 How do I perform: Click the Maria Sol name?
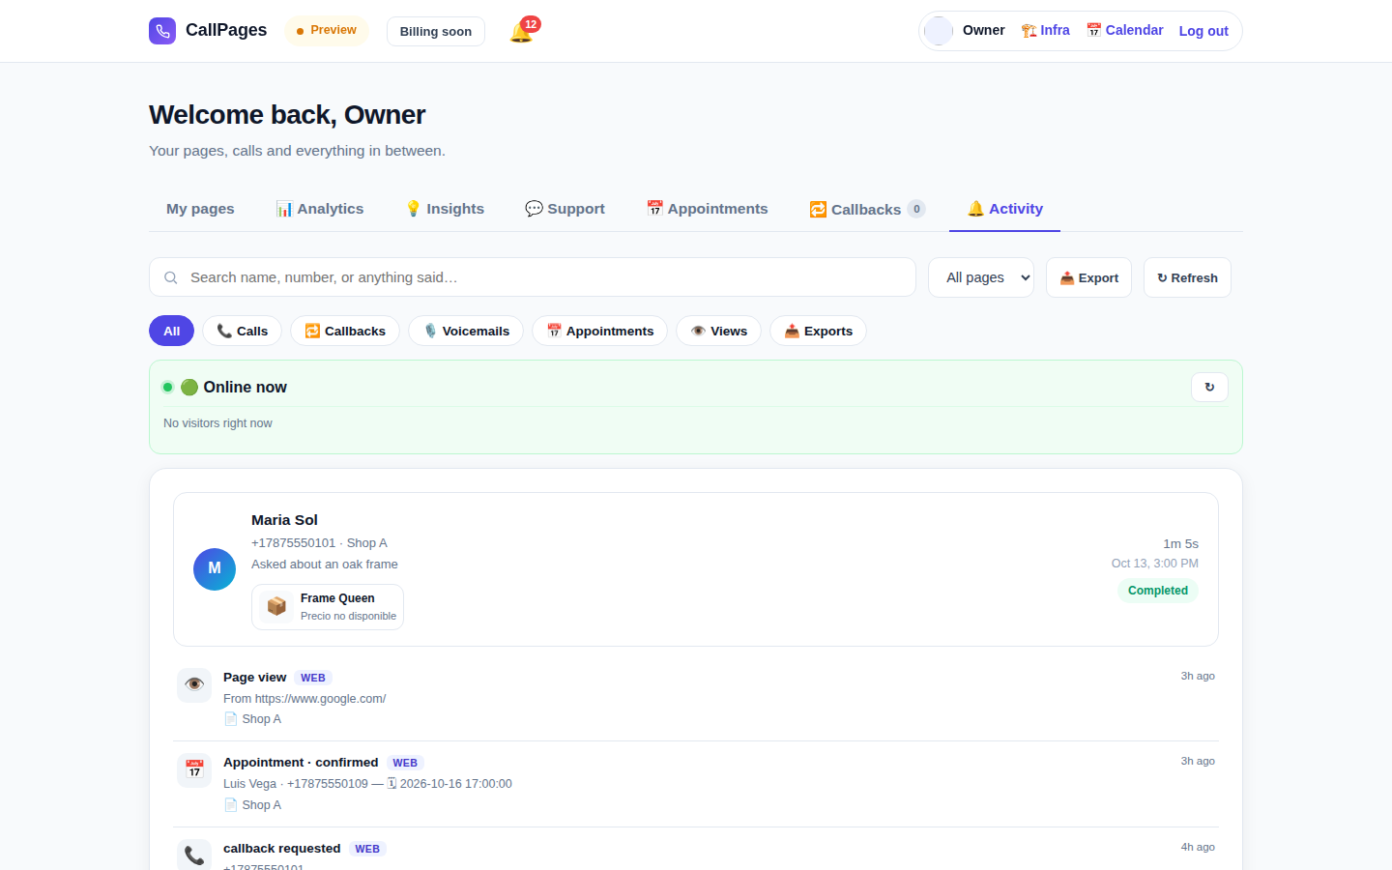click(x=284, y=520)
